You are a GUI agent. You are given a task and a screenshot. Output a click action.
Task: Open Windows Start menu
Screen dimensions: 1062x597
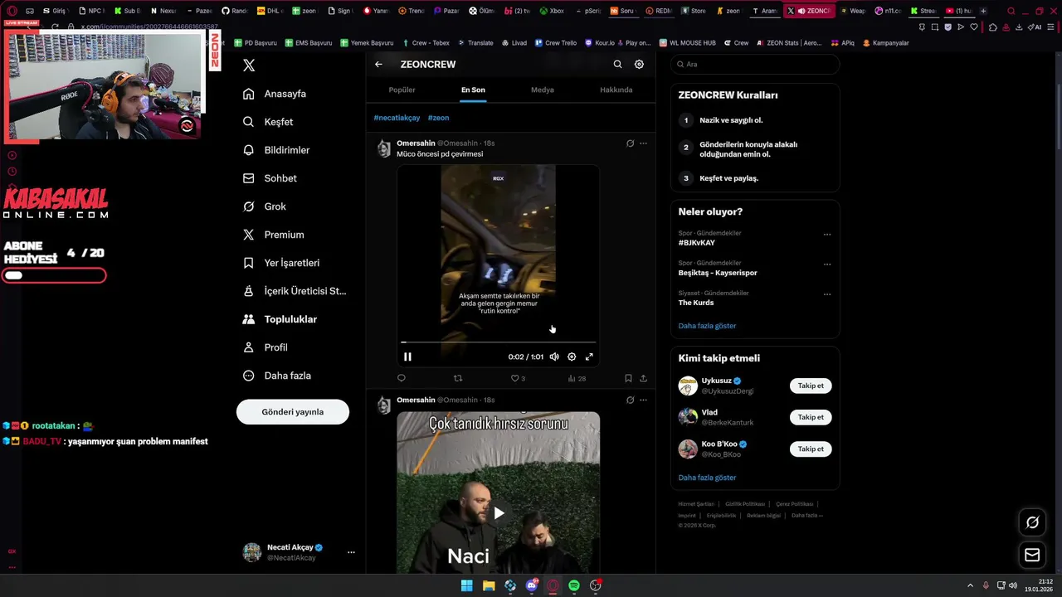pyautogui.click(x=466, y=585)
